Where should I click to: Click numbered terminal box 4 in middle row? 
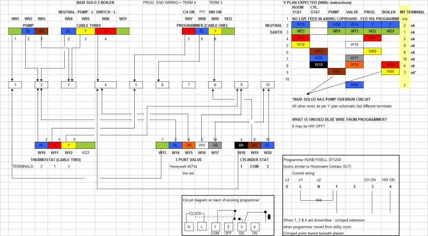(x=105, y=85)
